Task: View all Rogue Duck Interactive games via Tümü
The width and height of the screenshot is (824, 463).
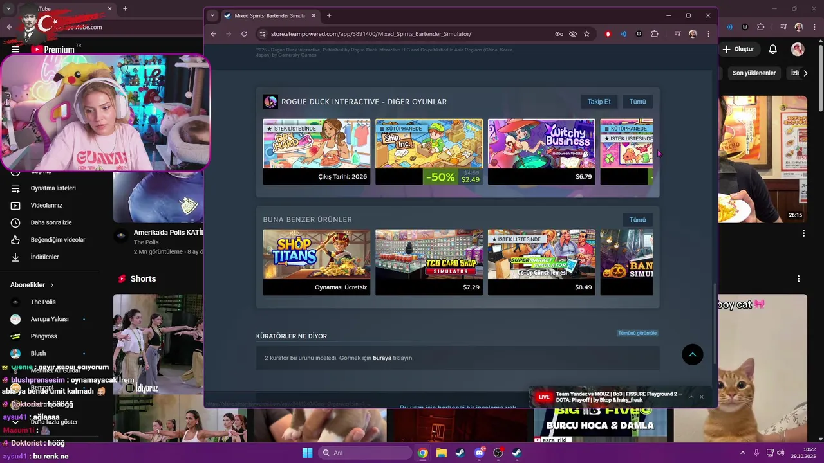Action: click(637, 102)
